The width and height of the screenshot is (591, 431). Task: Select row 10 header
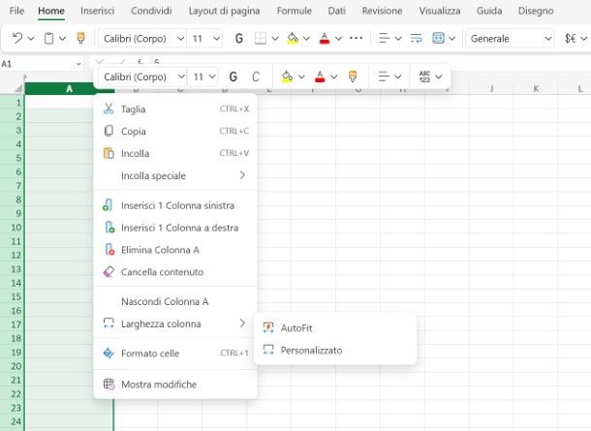[12, 228]
